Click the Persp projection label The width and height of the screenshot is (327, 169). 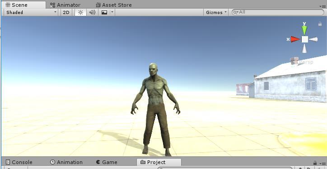tap(306, 62)
